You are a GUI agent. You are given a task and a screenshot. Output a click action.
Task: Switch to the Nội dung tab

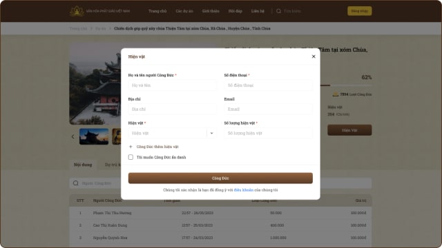[83, 165]
